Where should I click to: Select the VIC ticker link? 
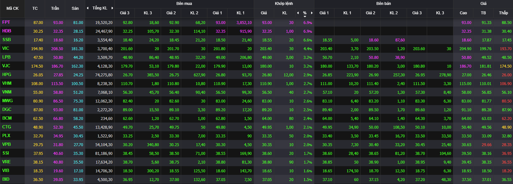(6, 49)
